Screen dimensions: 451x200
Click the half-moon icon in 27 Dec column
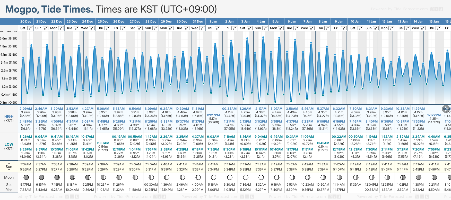point(135,177)
